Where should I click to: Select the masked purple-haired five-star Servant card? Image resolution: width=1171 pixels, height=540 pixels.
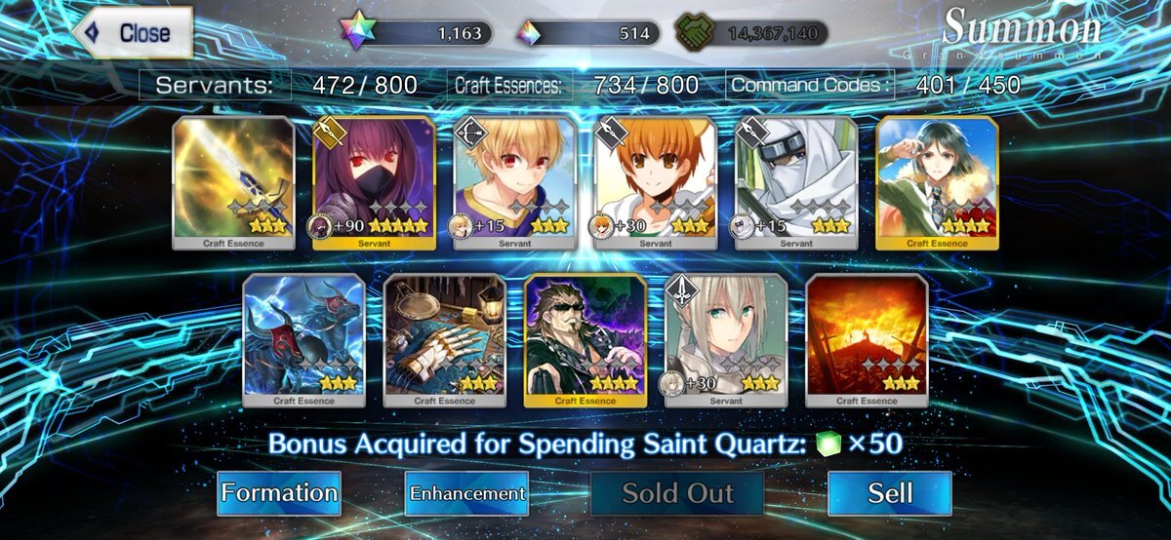pyautogui.click(x=374, y=183)
